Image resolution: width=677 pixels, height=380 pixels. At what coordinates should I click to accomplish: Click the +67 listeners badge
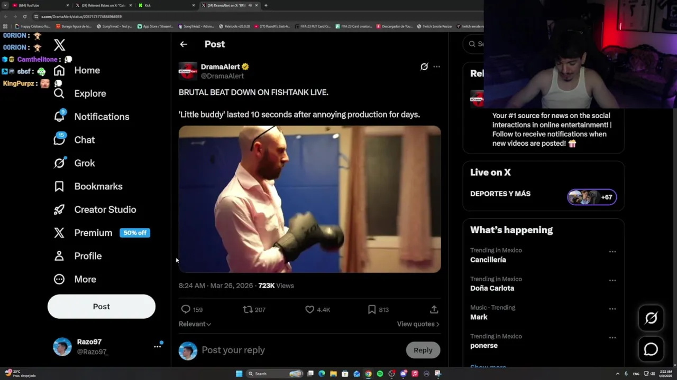pos(592,197)
